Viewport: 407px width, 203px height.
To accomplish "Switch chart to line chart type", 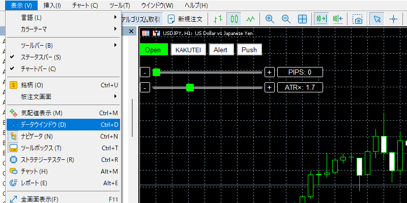I will (x=250, y=19).
